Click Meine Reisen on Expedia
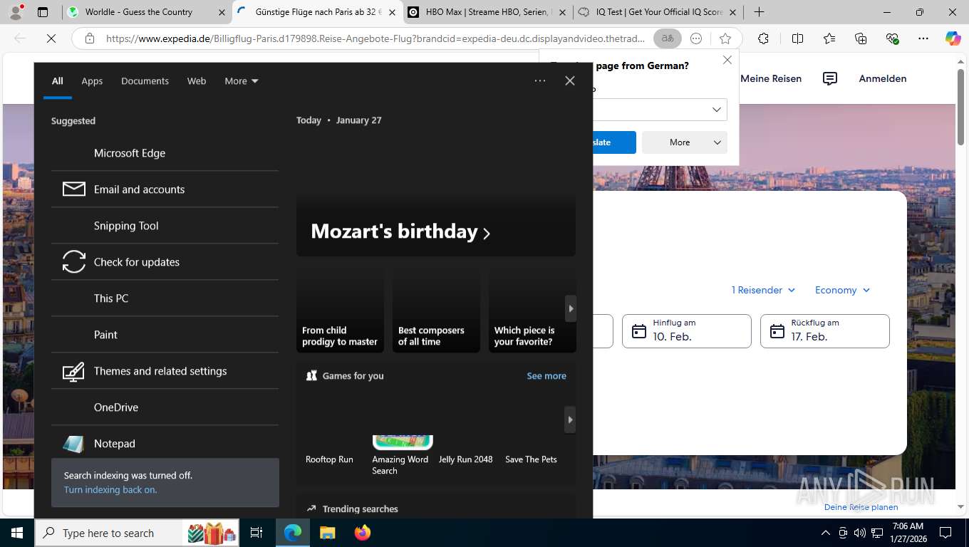 click(771, 79)
